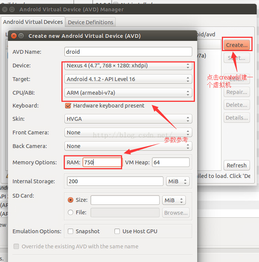Viewport: 259px width, 262px height.
Task: Click the Create... button in AVD Manager
Action: 237,45
